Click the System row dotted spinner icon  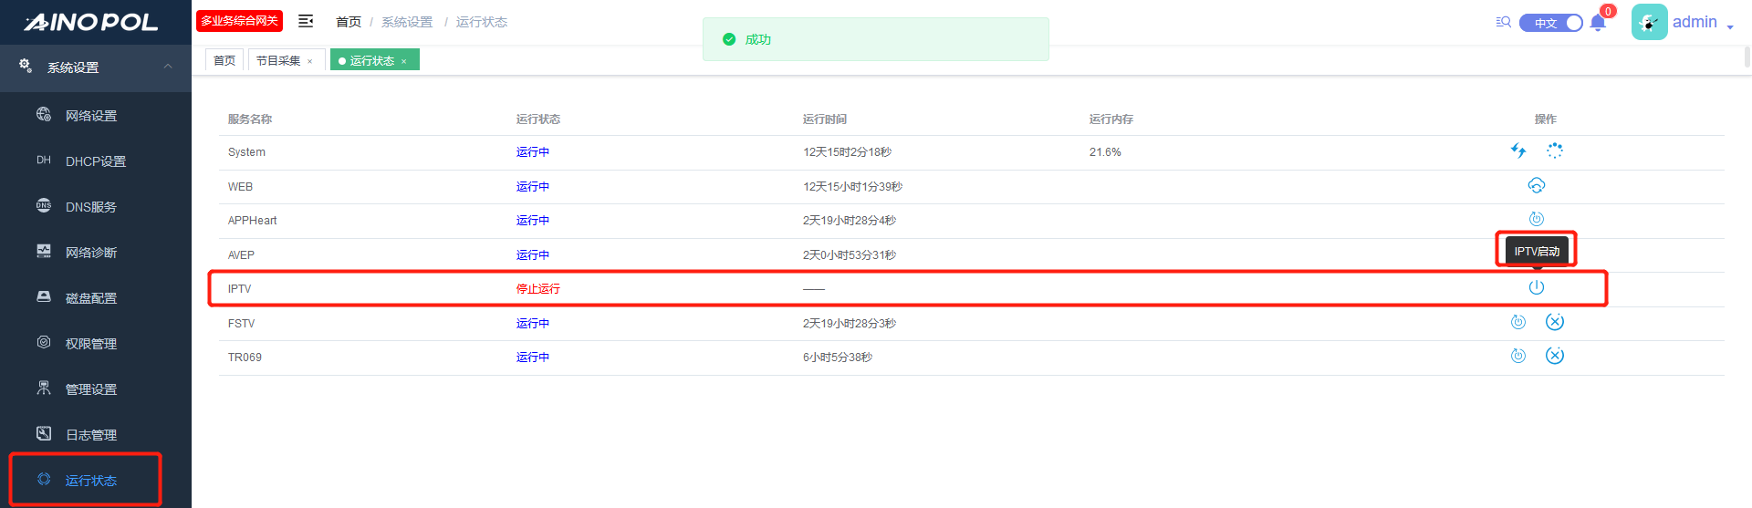[x=1555, y=150]
